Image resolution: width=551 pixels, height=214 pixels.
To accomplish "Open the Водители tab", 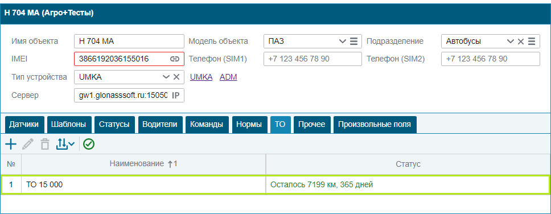I will [161, 125].
